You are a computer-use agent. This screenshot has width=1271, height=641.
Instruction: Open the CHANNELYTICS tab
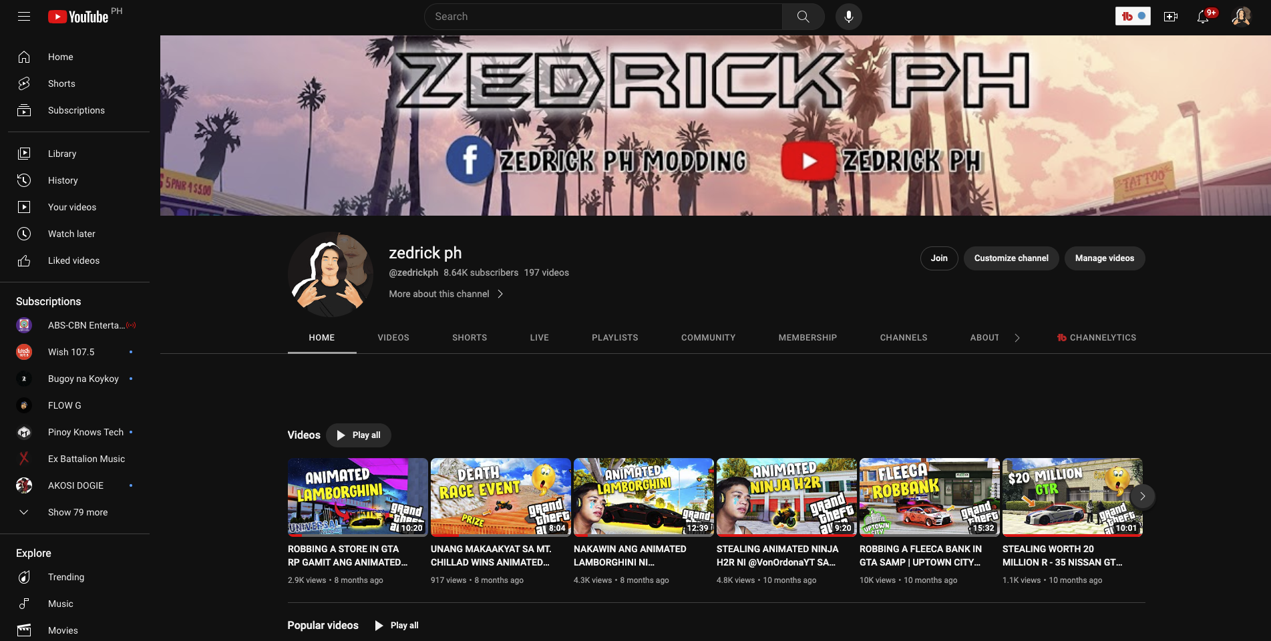pyautogui.click(x=1096, y=338)
